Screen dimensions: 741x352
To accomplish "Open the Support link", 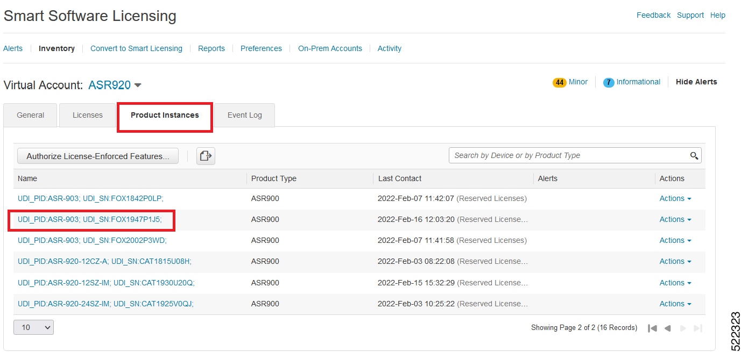I will (x=690, y=15).
